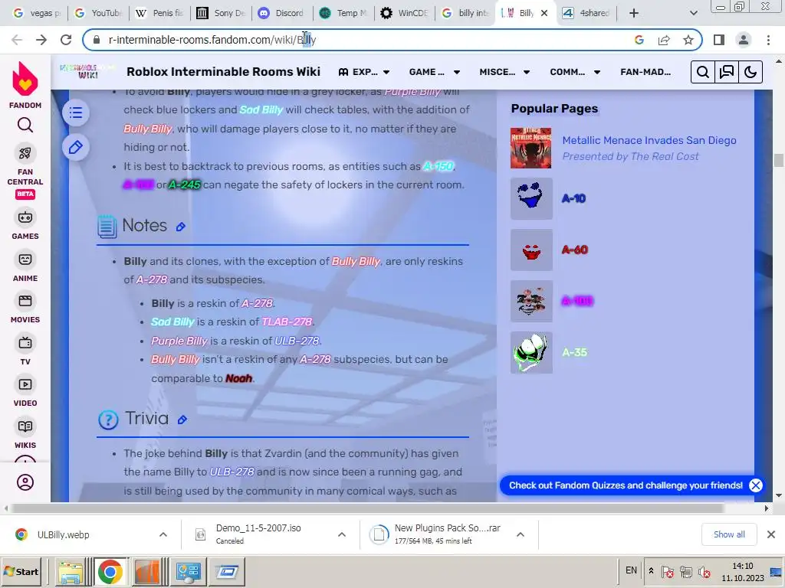Close the downloads bar
This screenshot has width=785, height=588.
771,534
